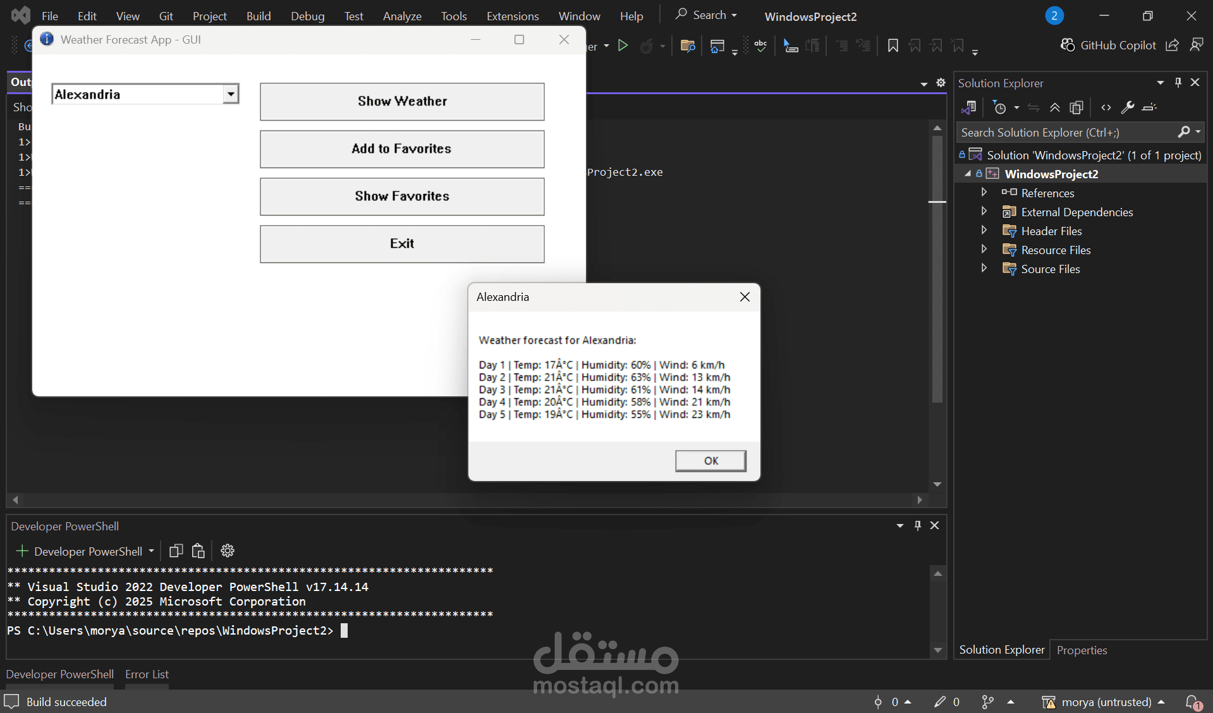Click the Pending Changes Filter clock icon
This screenshot has height=713, width=1213.
[x=999, y=107]
